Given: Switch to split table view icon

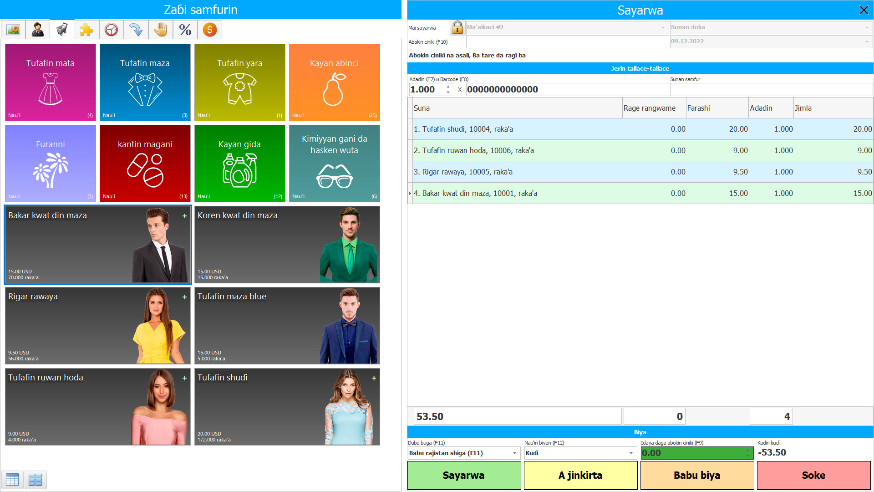Looking at the screenshot, I should pos(35,479).
